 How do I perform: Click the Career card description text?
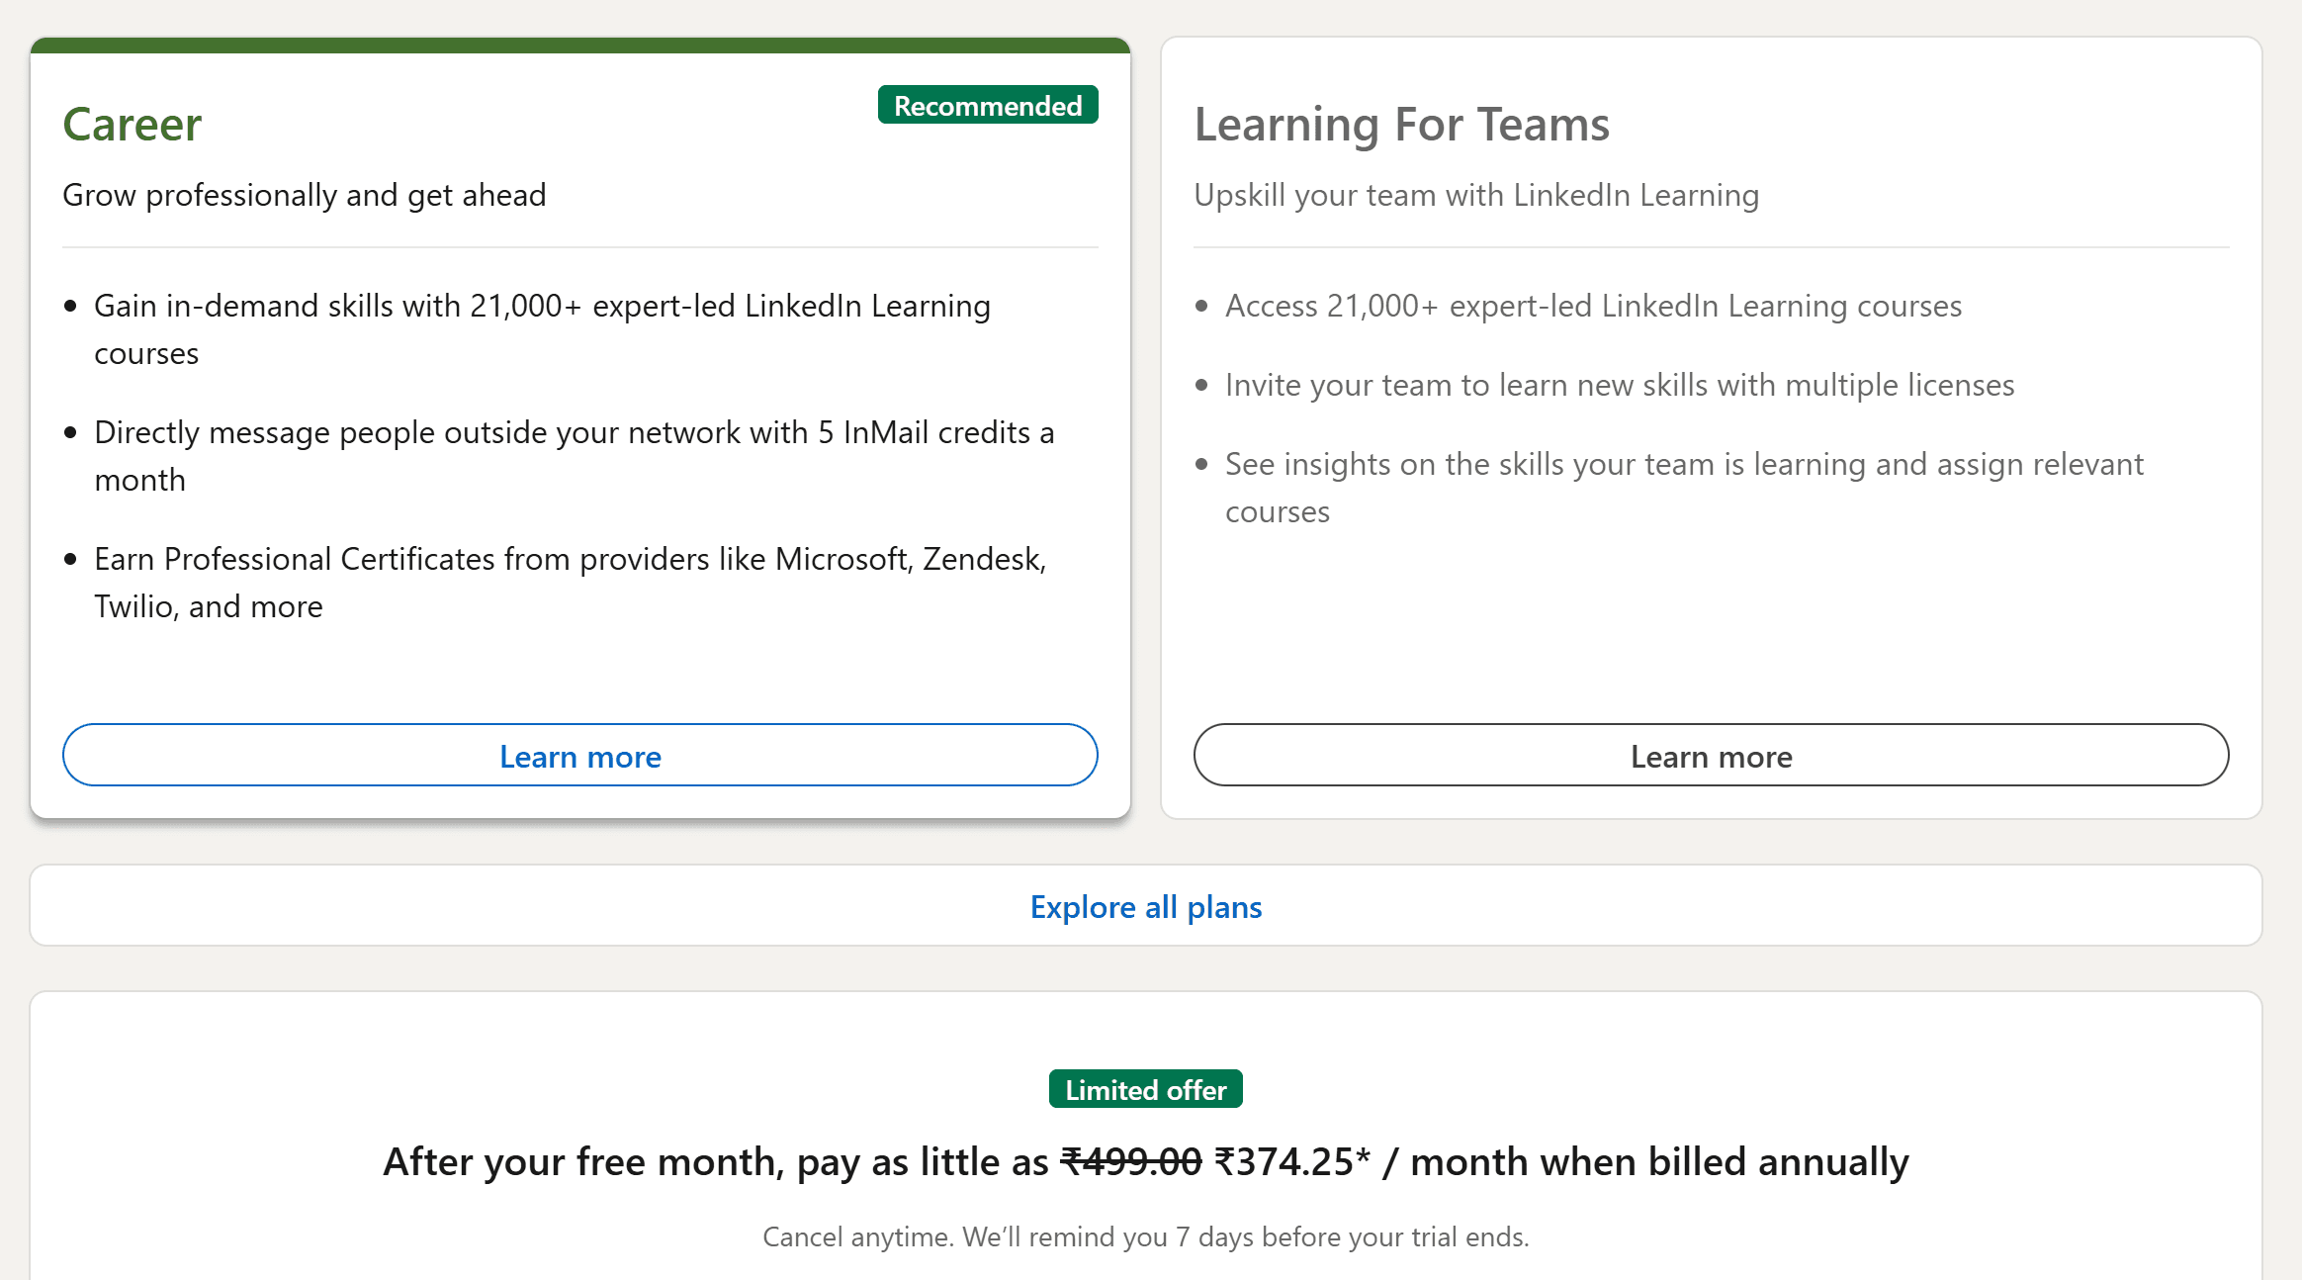(304, 195)
